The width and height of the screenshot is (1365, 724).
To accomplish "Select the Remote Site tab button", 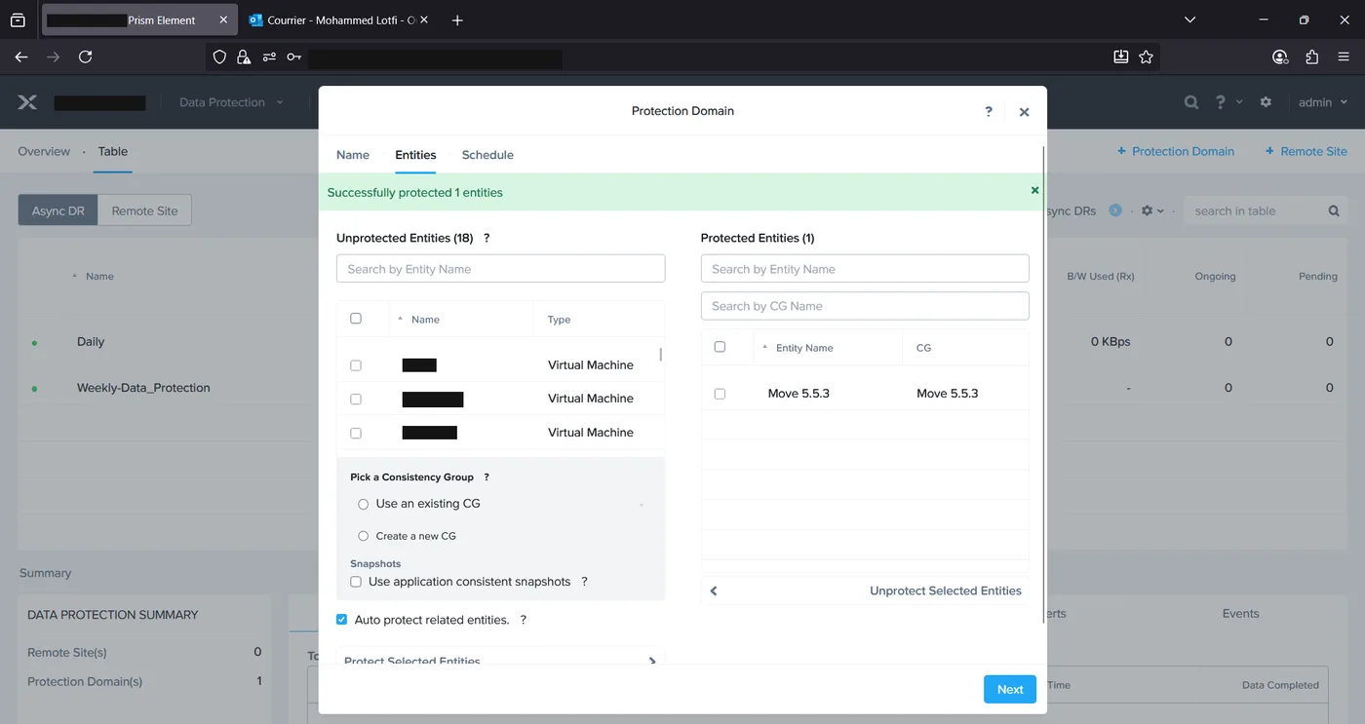I will click(x=145, y=210).
